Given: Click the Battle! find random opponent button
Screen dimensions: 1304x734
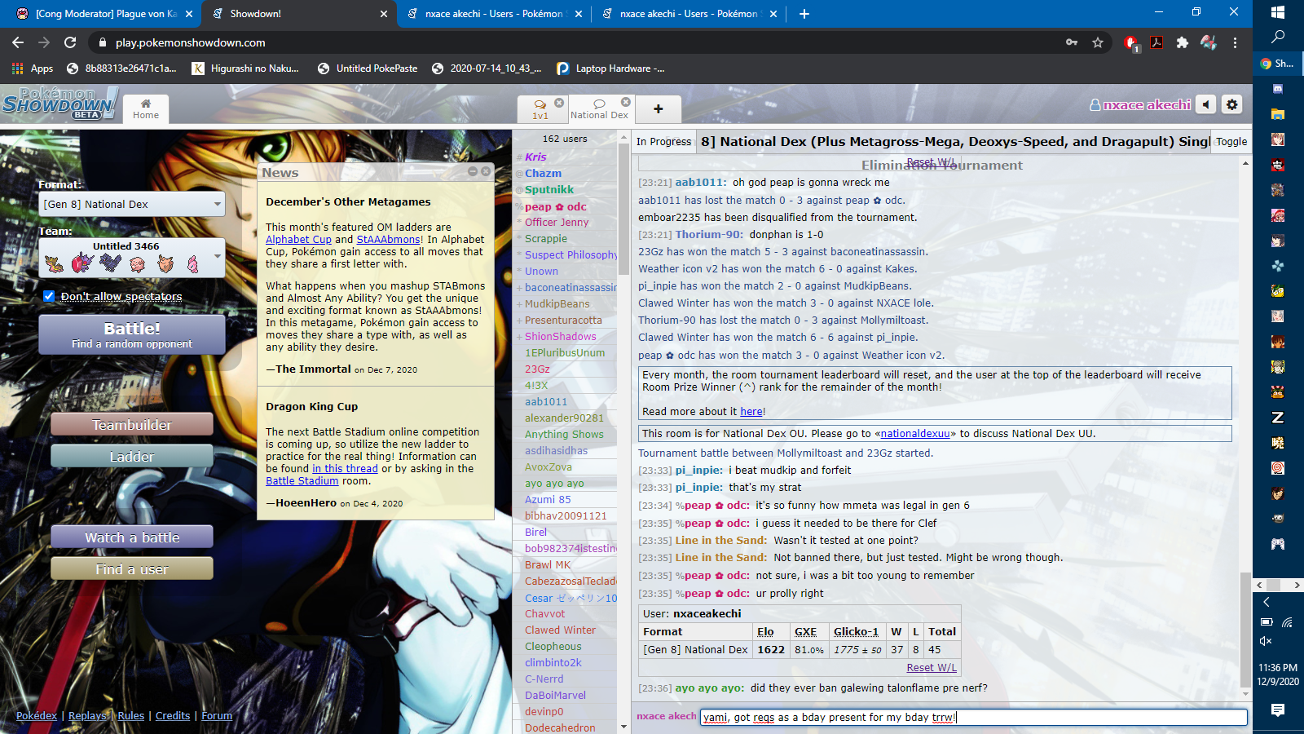Looking at the screenshot, I should (x=132, y=334).
